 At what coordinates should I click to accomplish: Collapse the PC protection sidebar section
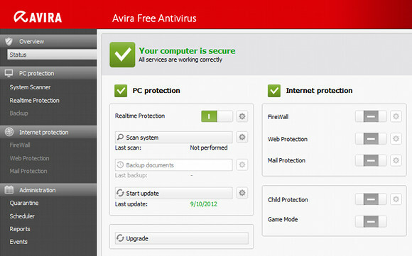click(48, 73)
